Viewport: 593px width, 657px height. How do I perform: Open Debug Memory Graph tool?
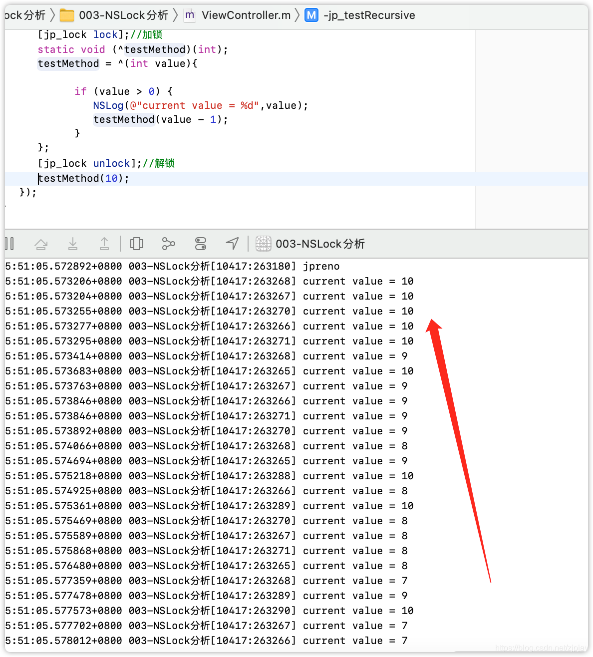169,244
